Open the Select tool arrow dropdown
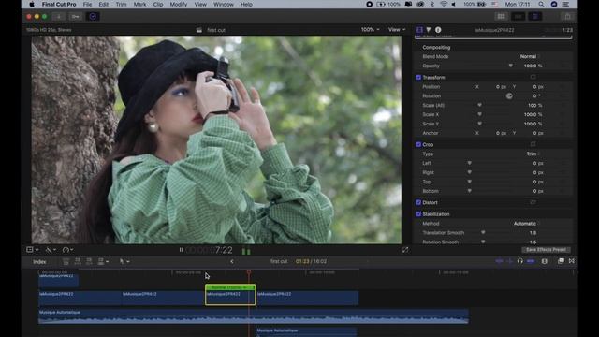The width and height of the screenshot is (599, 337). pos(124,262)
